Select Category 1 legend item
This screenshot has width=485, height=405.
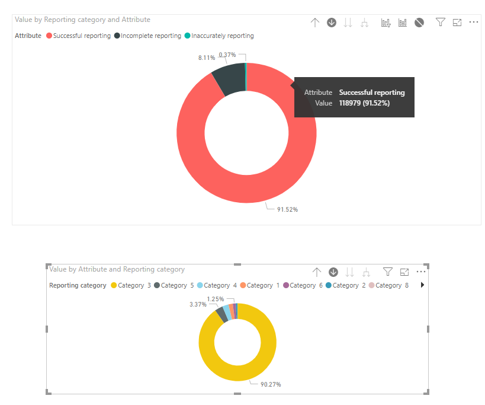(260, 285)
